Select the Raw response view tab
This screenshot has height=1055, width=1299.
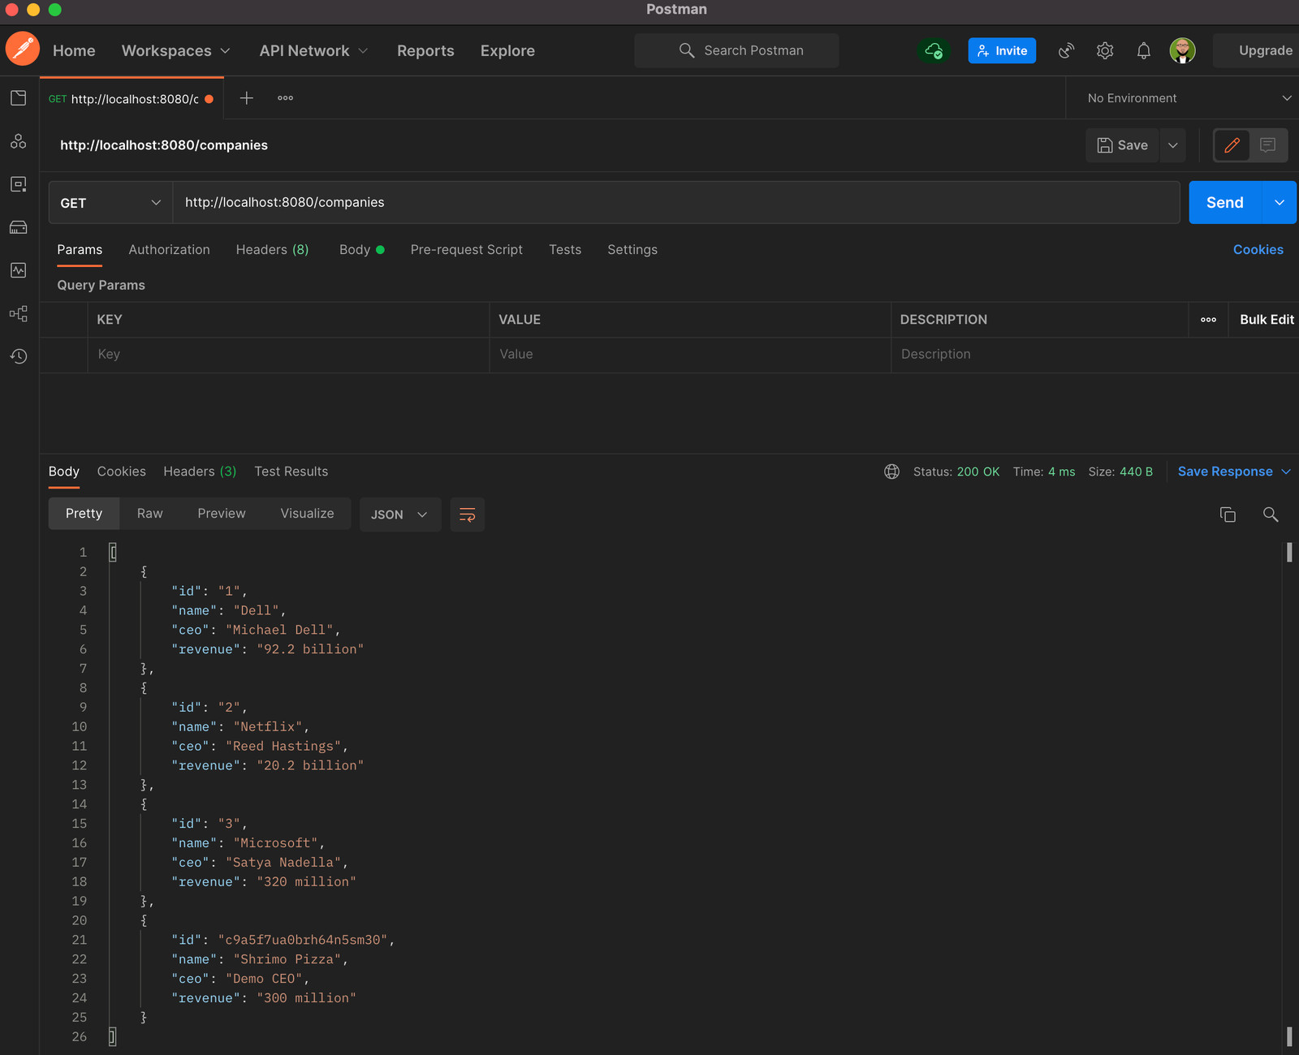149,514
